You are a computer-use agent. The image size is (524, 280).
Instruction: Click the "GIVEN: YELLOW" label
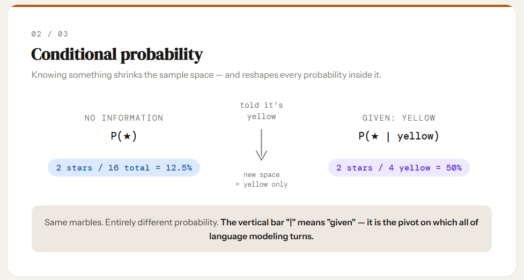click(398, 118)
